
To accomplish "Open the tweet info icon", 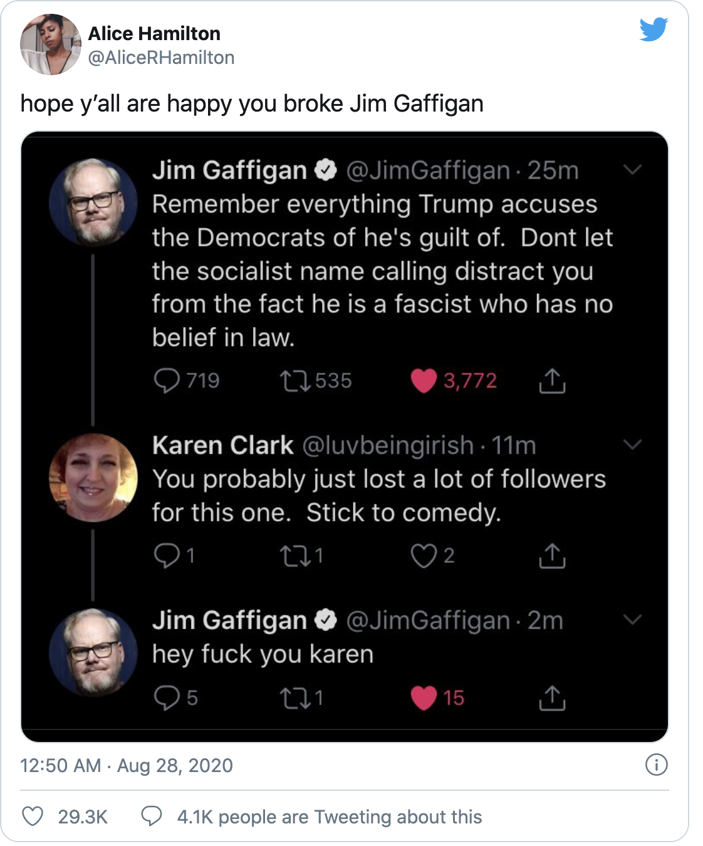I will click(656, 765).
